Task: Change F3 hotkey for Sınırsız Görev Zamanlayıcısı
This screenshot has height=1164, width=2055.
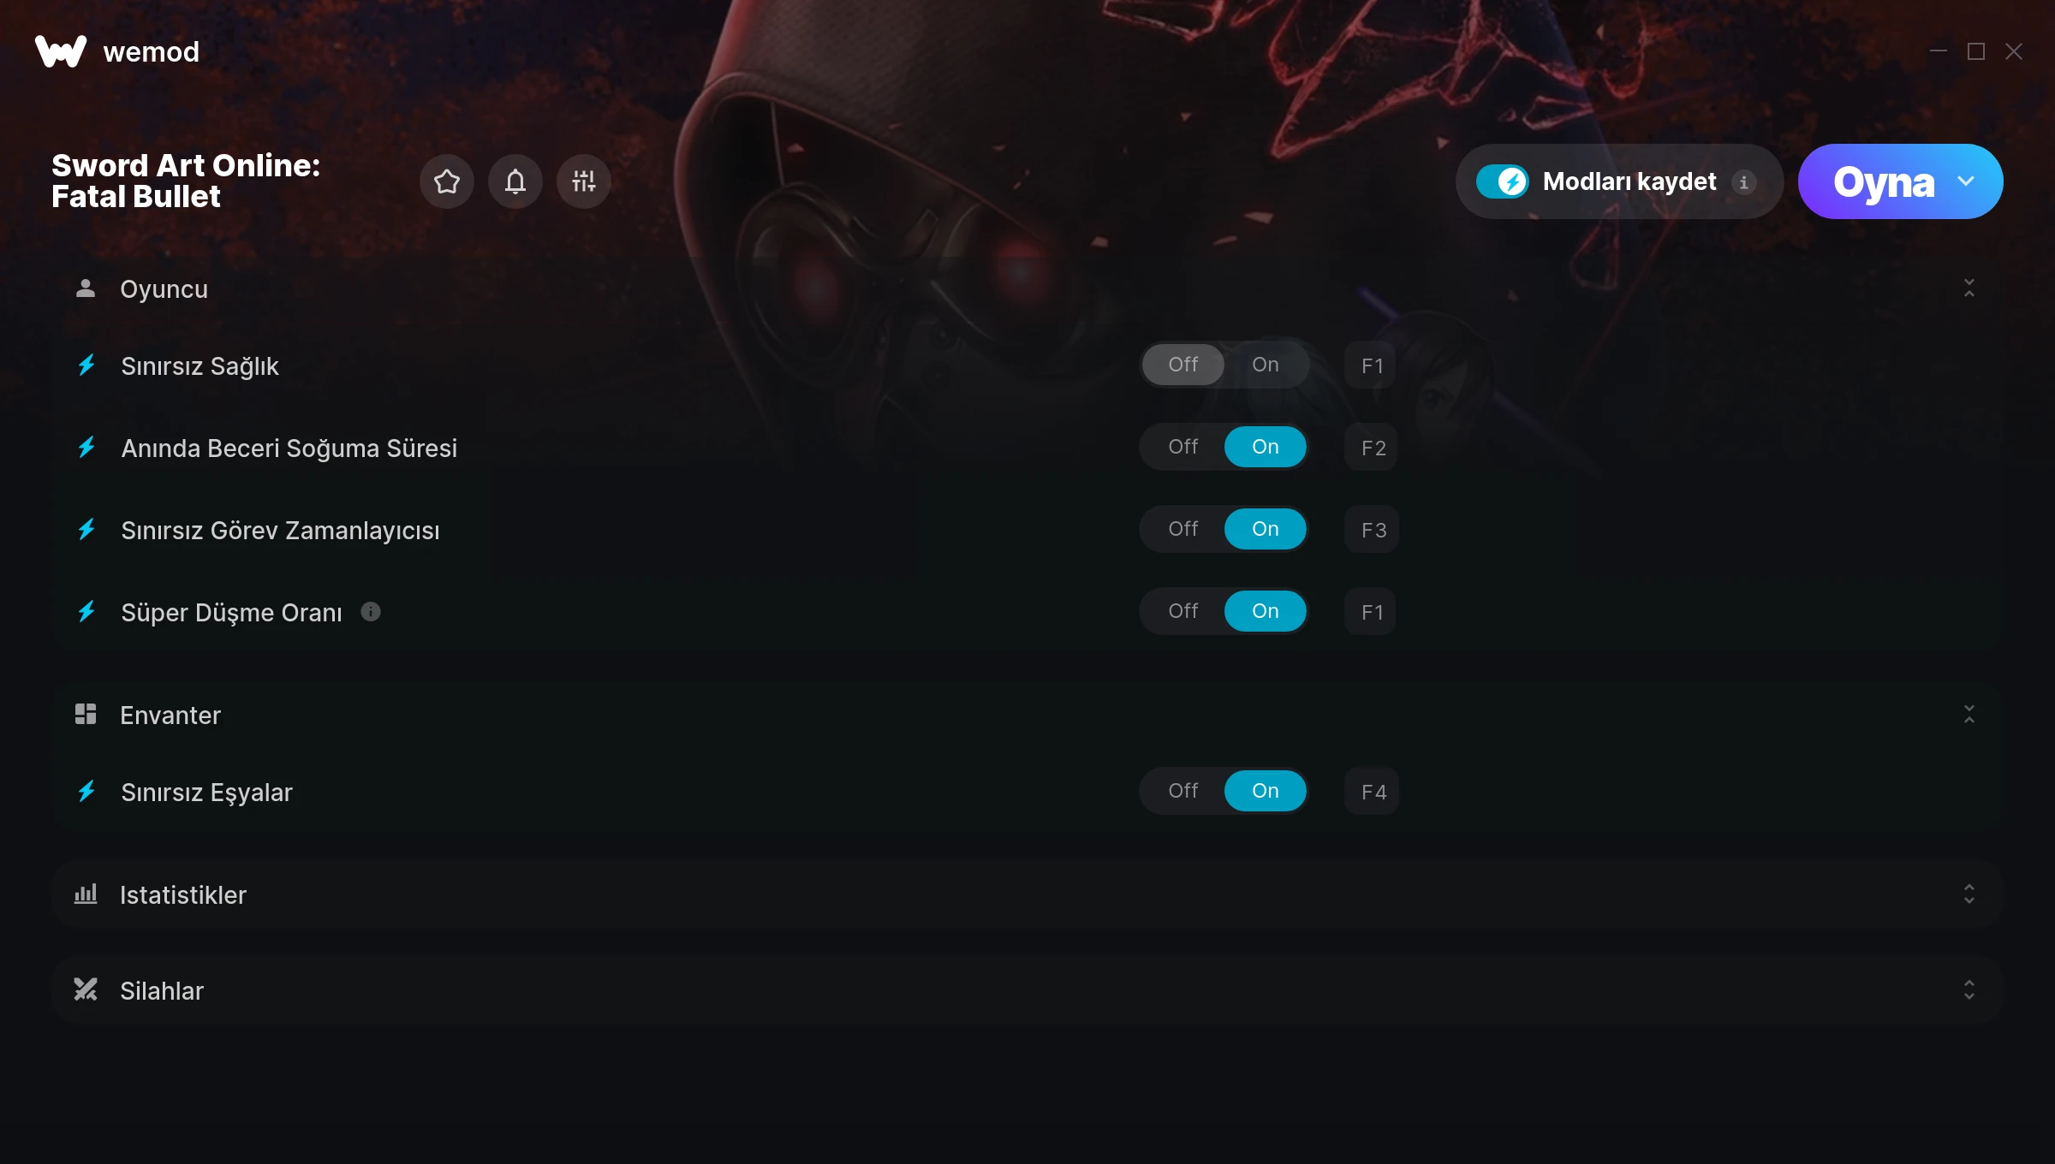Action: point(1372,530)
